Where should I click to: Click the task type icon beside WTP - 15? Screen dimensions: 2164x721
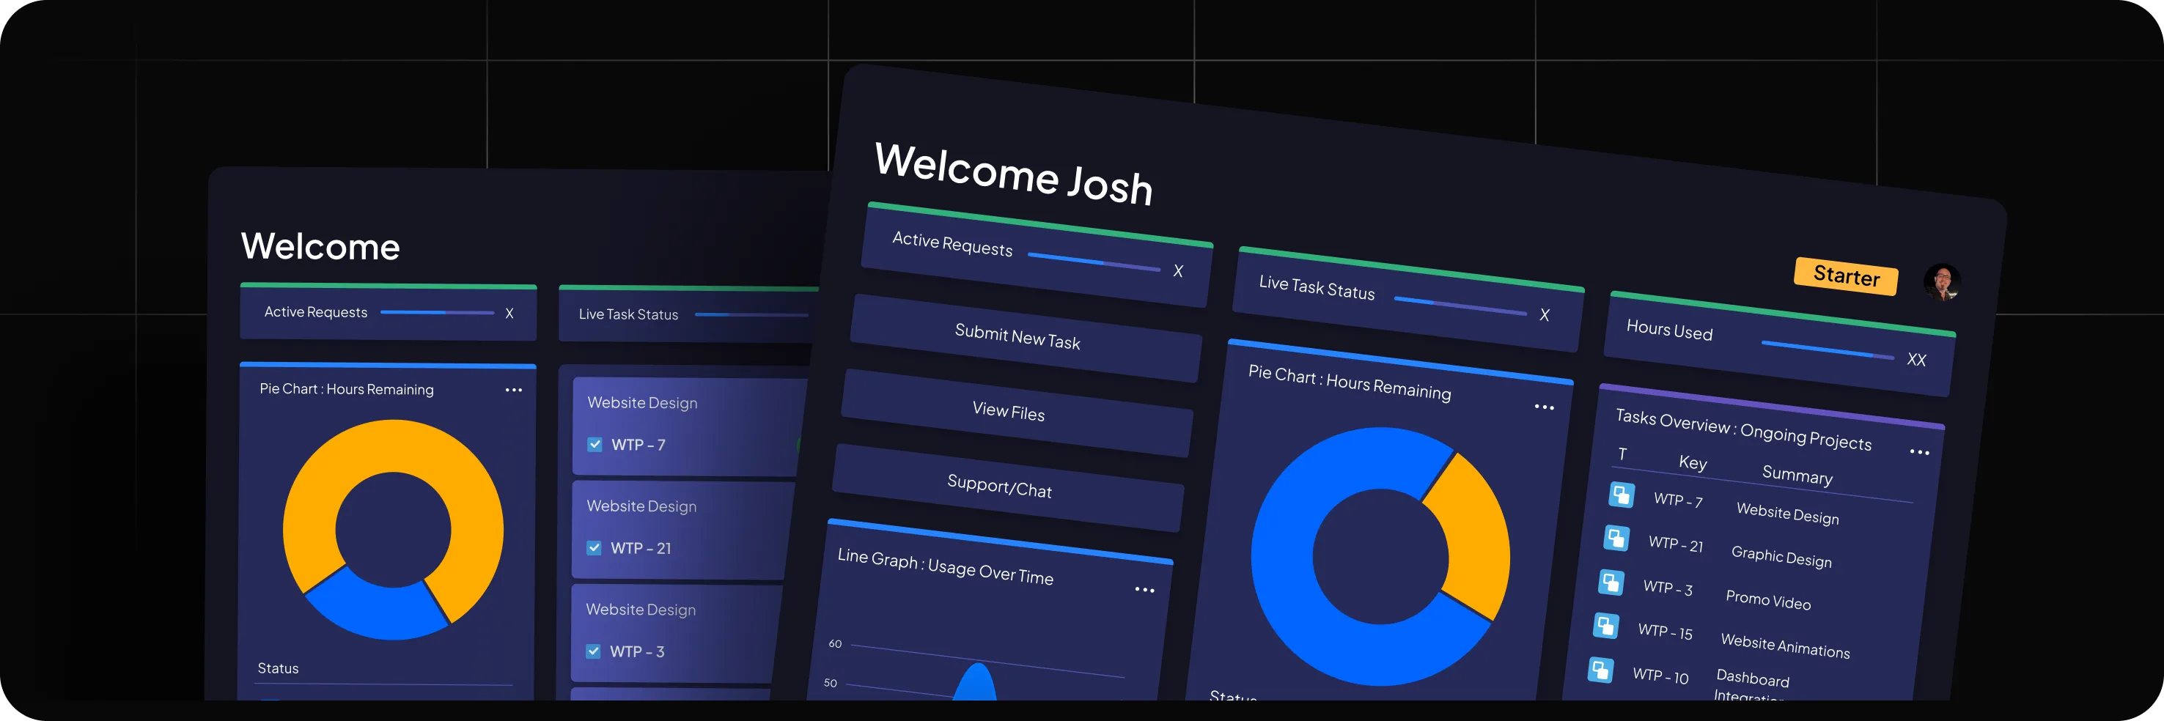pos(1605,625)
